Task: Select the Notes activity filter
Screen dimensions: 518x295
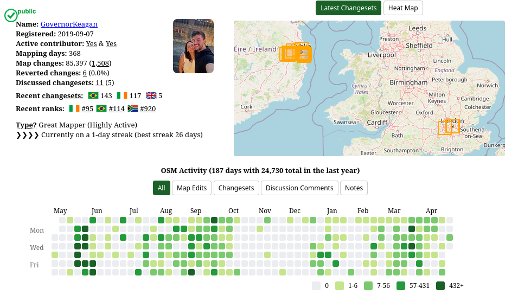Action: [x=354, y=188]
